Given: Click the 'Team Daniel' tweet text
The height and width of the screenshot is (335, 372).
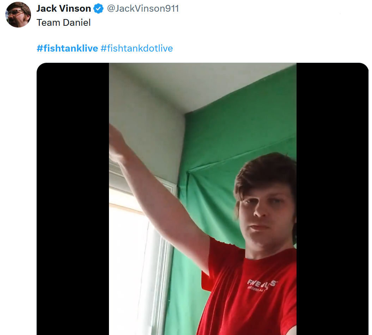Looking at the screenshot, I should pyautogui.click(x=63, y=23).
